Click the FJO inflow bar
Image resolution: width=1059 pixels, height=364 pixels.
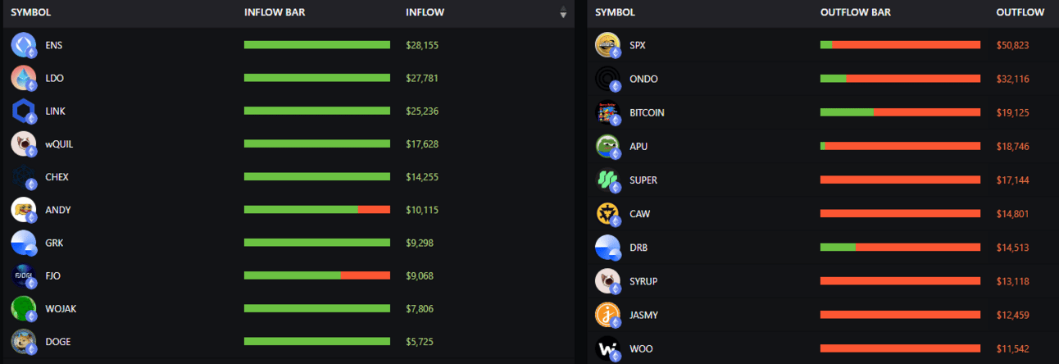[317, 275]
